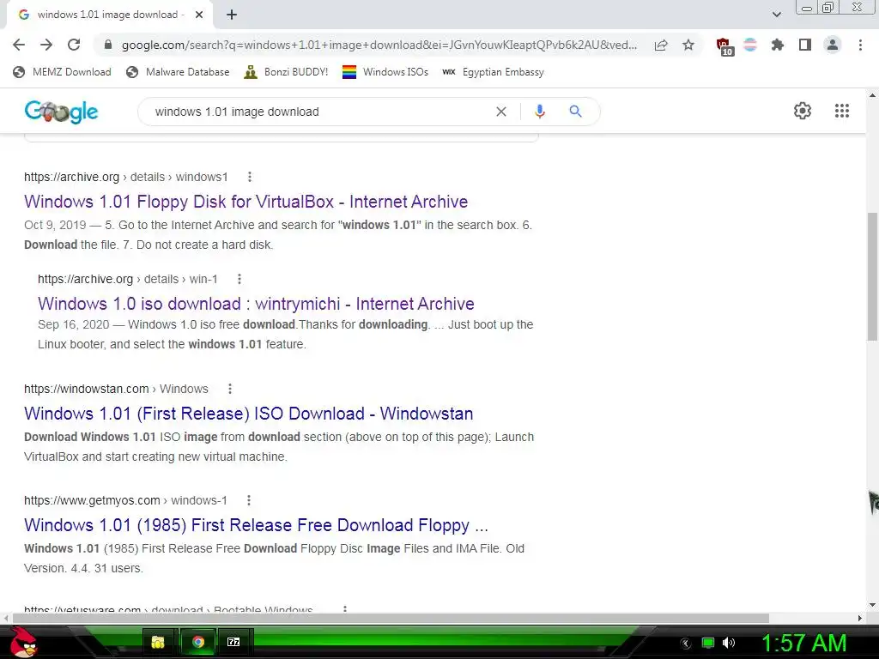The height and width of the screenshot is (659, 879).
Task: Click the lock site info icon
Action: tap(107, 45)
